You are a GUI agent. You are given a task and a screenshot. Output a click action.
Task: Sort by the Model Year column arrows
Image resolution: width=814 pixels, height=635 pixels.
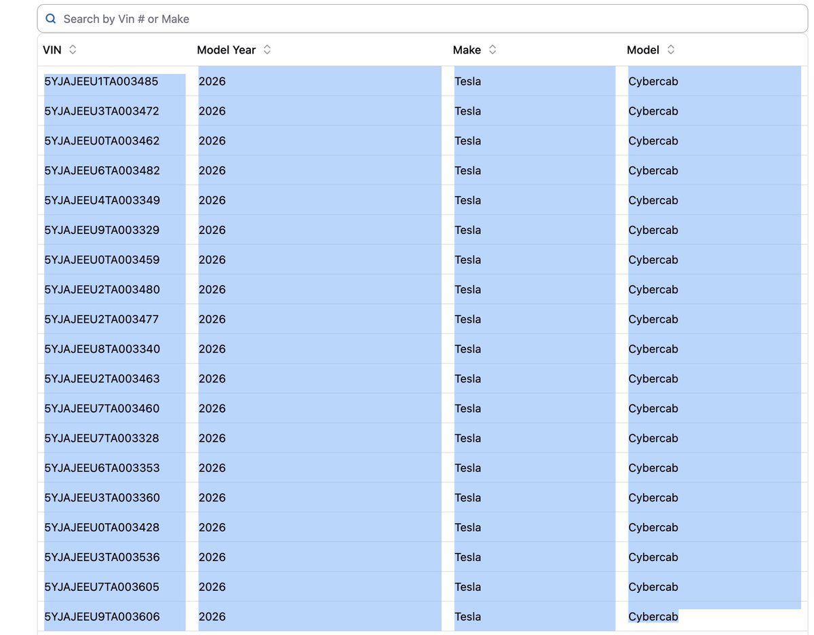coord(267,50)
